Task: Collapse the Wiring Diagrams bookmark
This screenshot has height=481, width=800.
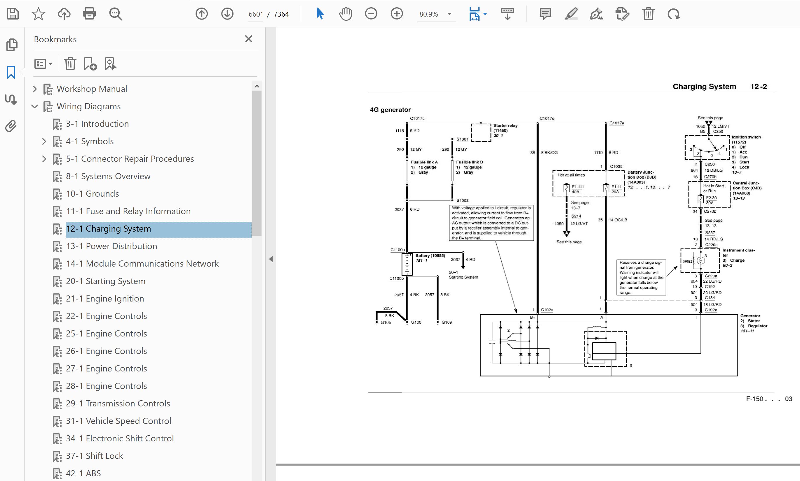Action: click(35, 106)
